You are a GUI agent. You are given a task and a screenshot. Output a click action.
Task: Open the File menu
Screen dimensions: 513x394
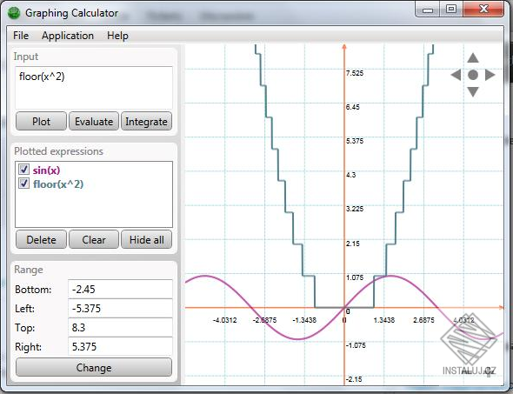pyautogui.click(x=21, y=36)
